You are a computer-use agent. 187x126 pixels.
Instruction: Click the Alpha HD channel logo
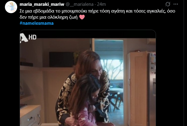28,38
